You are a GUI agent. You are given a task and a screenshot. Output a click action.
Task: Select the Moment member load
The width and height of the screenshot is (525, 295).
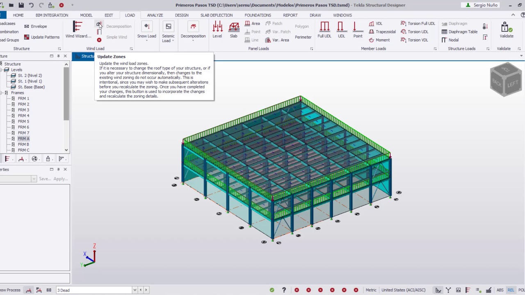tap(379, 40)
